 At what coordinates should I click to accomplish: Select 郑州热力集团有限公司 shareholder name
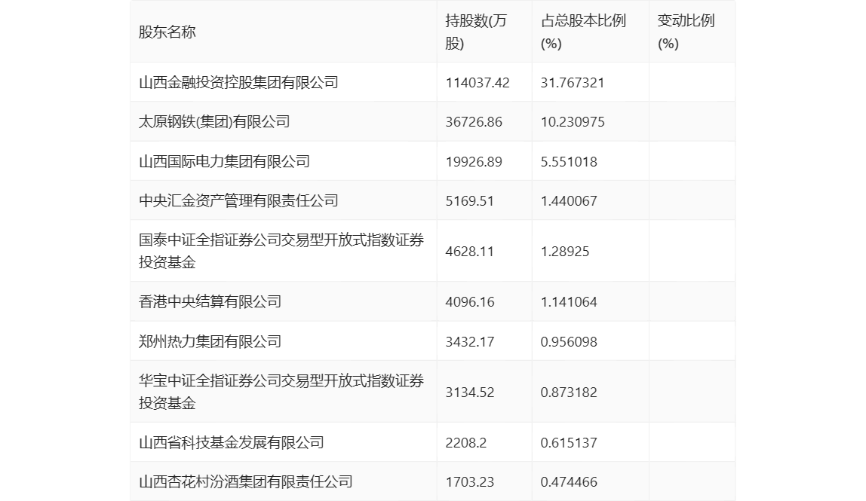coord(210,341)
